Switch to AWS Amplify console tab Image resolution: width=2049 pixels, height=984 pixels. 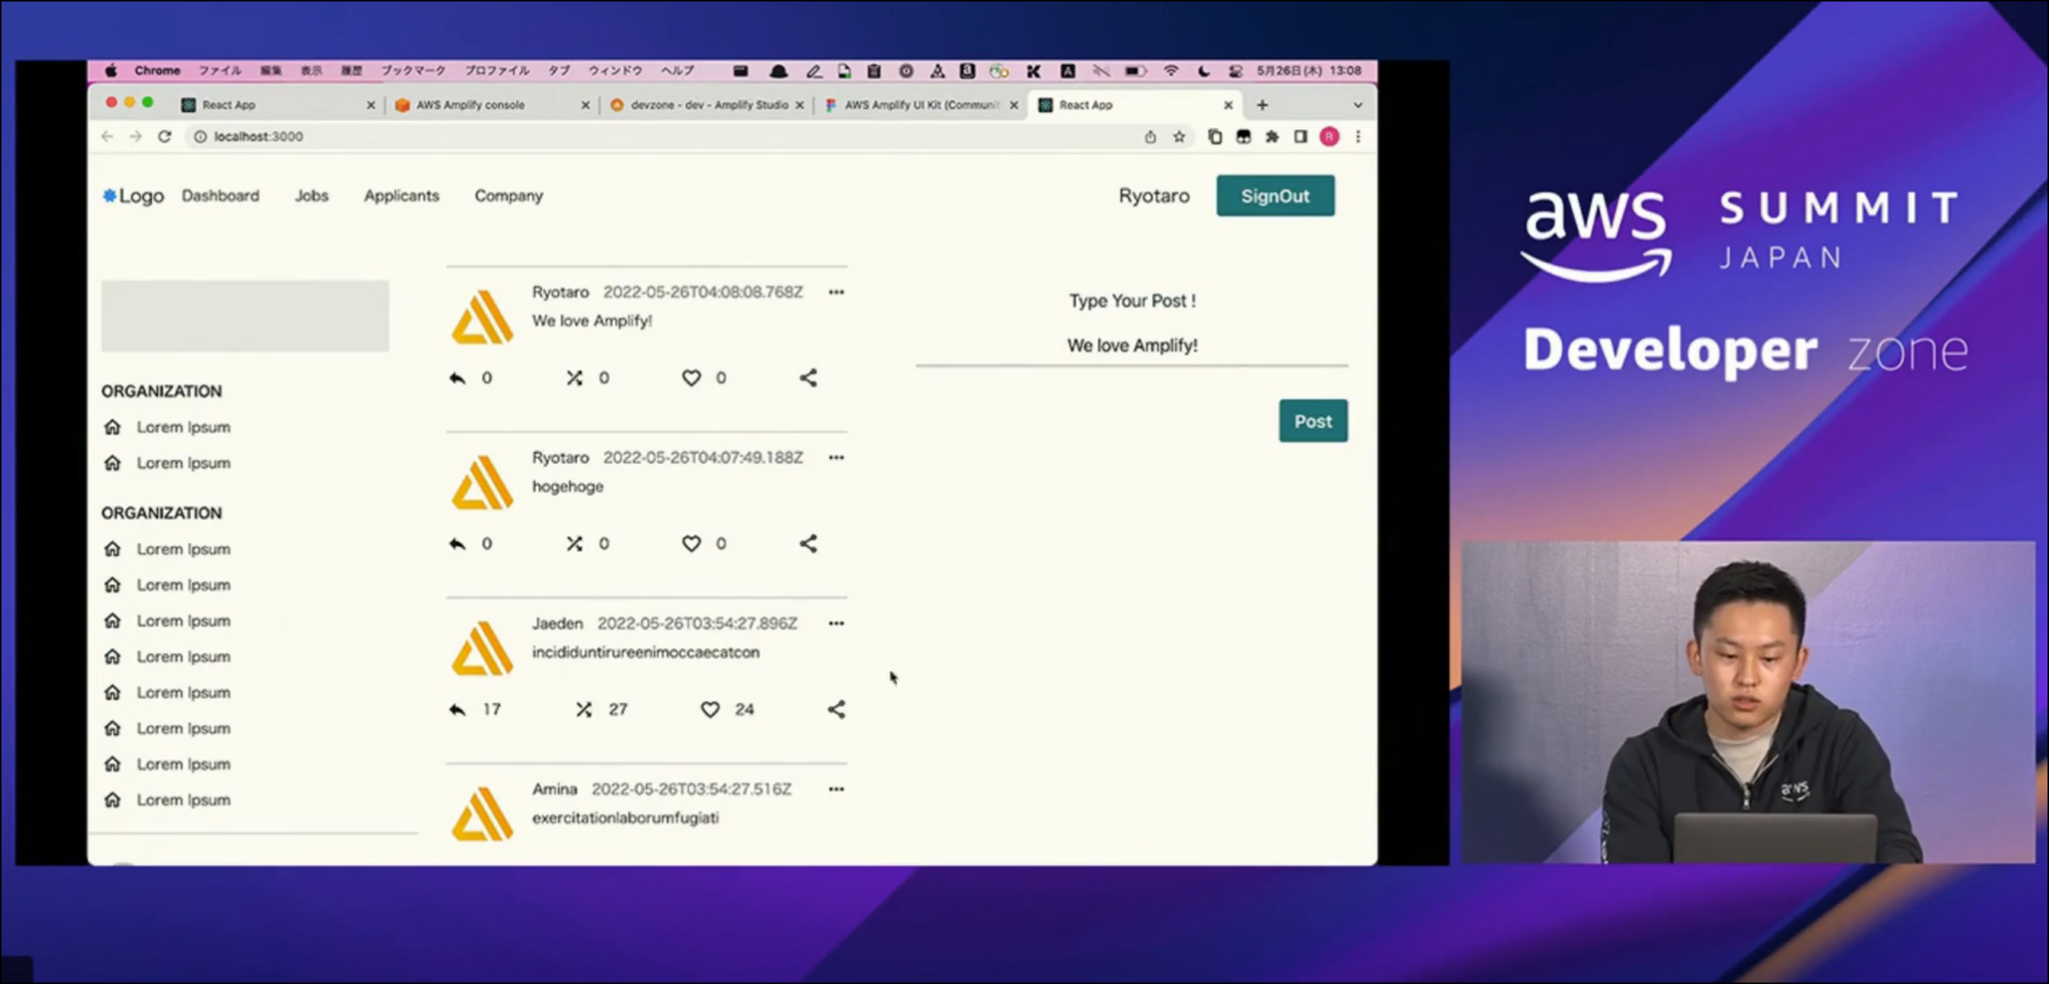tap(470, 105)
